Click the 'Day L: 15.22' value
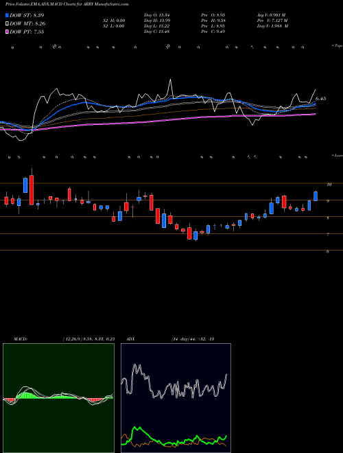The height and width of the screenshot is (453, 343). (x=156, y=26)
